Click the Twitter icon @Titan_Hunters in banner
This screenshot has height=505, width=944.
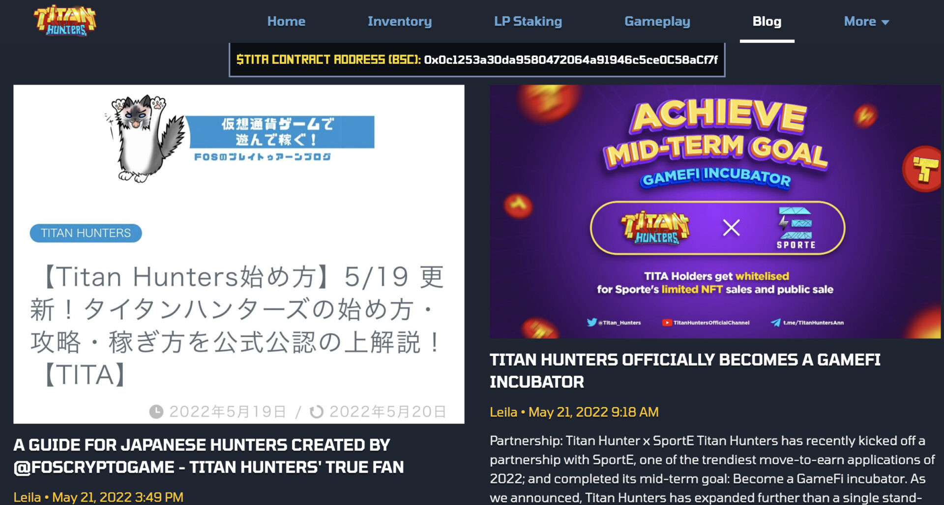pyautogui.click(x=592, y=323)
